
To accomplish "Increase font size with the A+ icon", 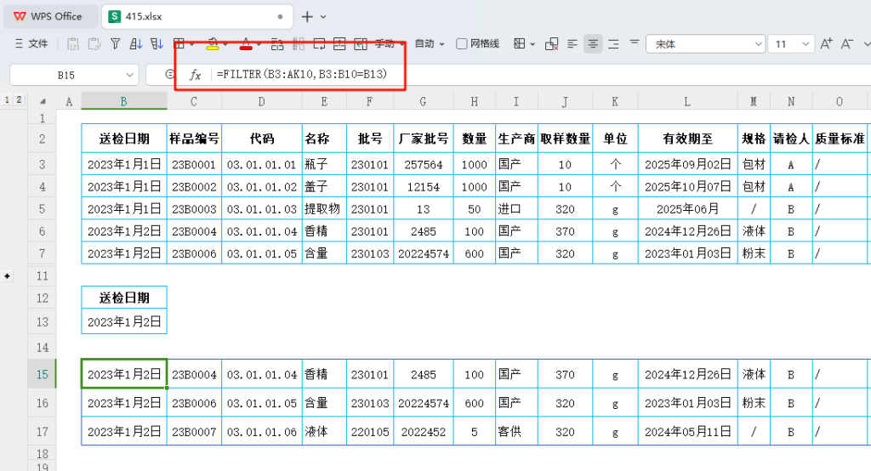I will (x=826, y=44).
